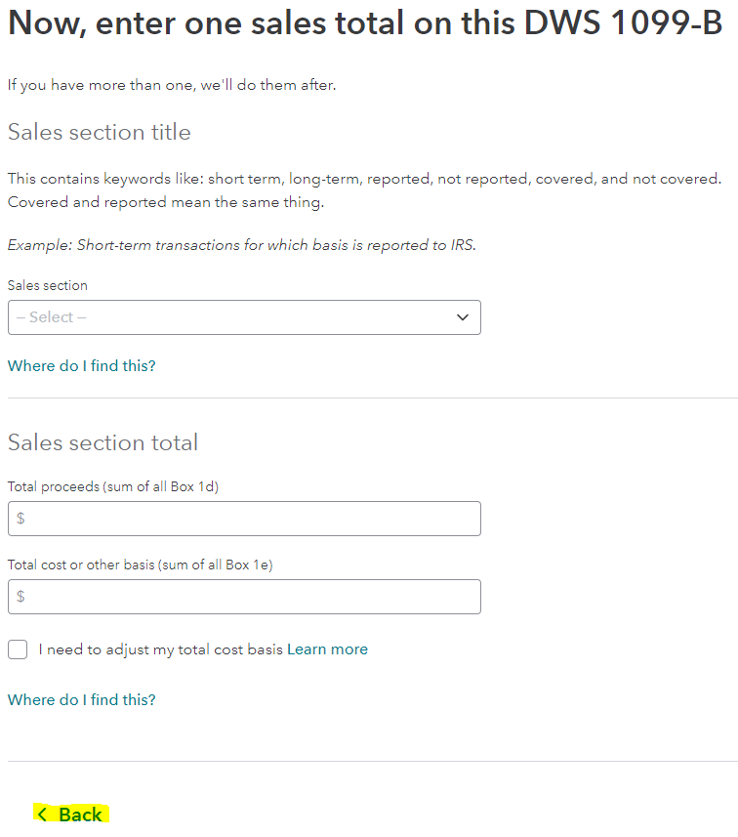Focus the Total proceeds Box 1d field
This screenshot has height=837, width=738.
point(244,519)
